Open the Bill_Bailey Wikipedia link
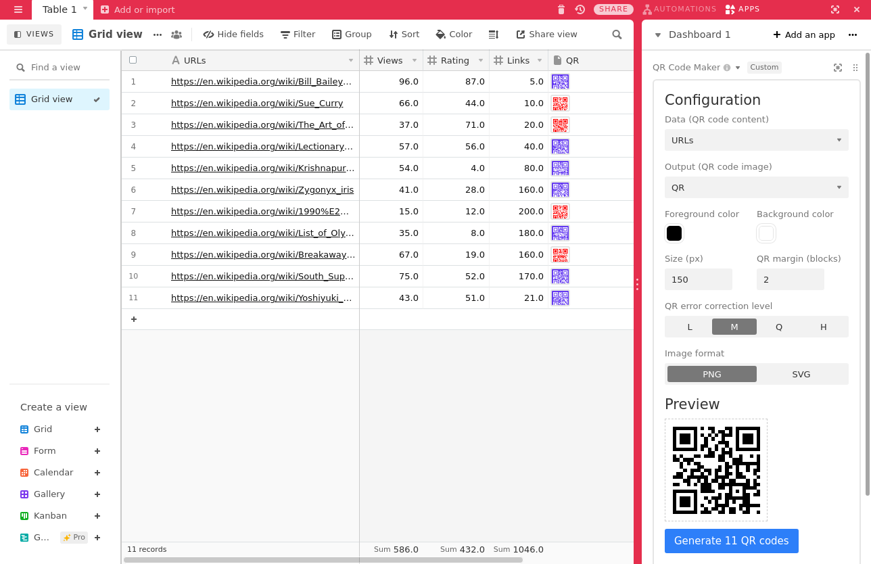The height and width of the screenshot is (564, 871). 262,82
